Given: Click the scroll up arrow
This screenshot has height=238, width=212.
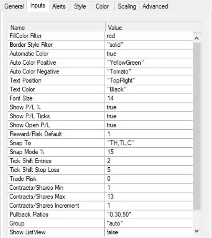Looking at the screenshot, I should tap(197, 38).
